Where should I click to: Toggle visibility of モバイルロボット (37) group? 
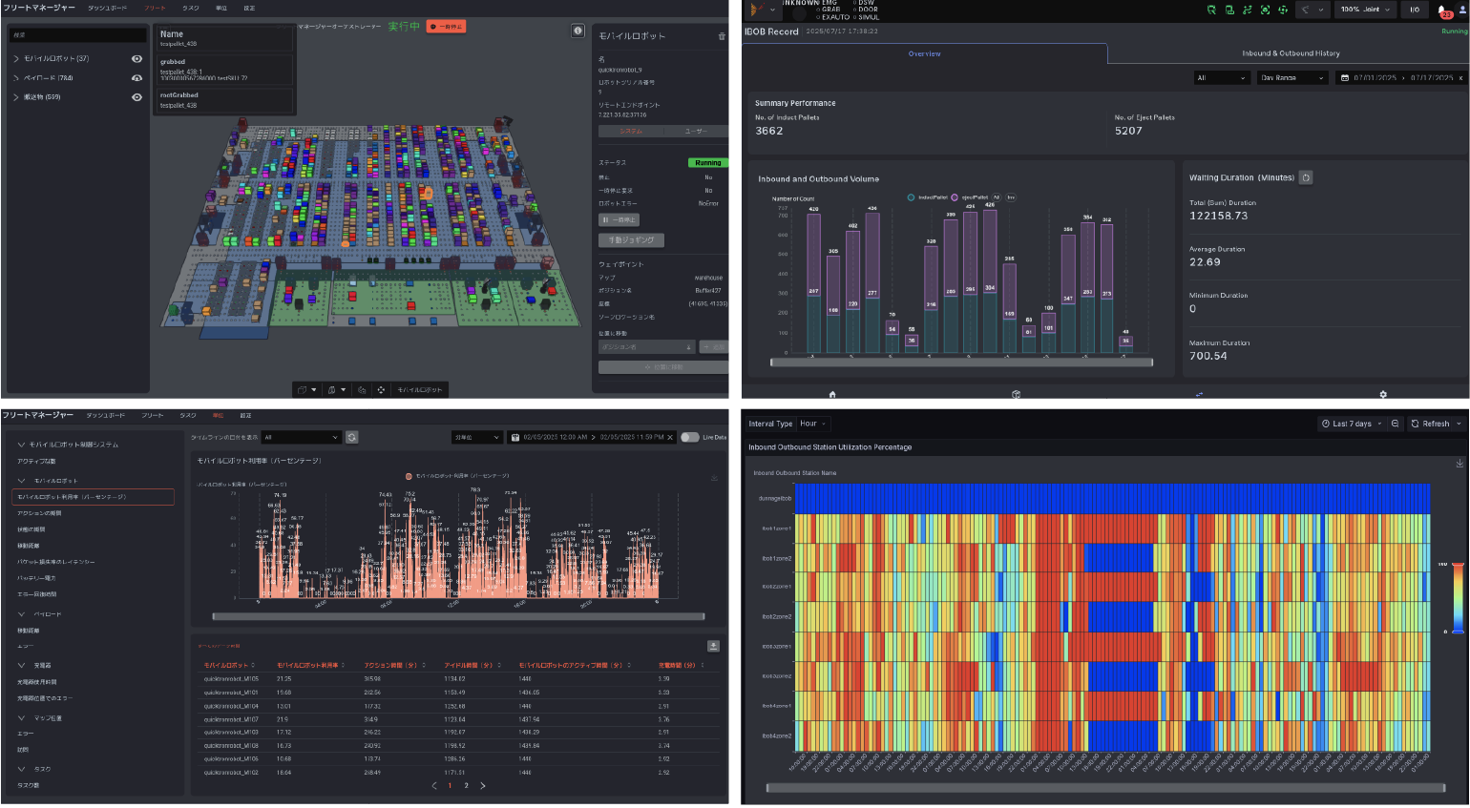click(x=136, y=59)
